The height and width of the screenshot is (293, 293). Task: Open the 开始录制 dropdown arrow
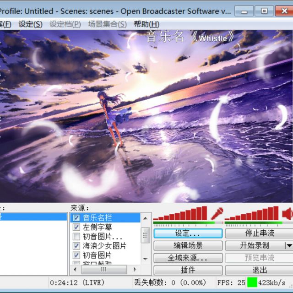tap(289, 245)
